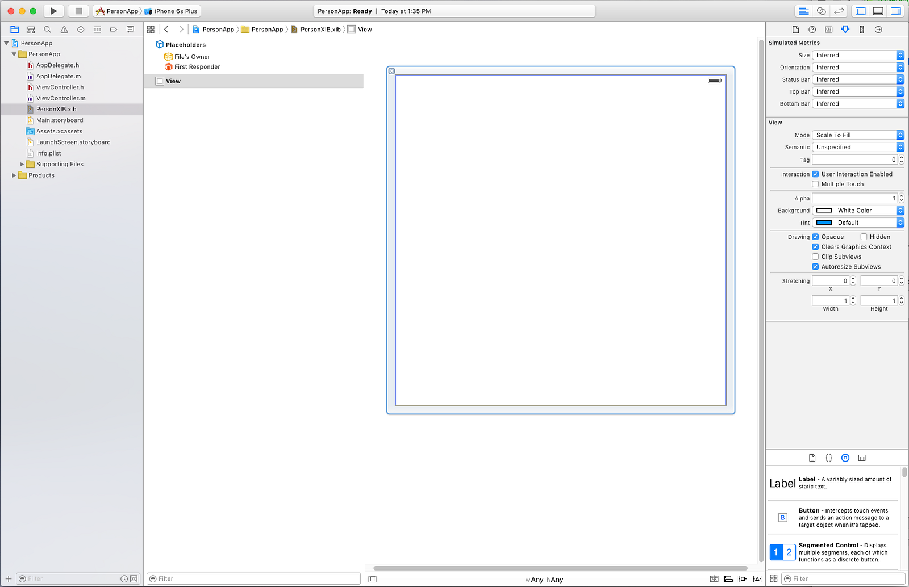Viewport: 909px width, 587px height.
Task: Open the Connections inspector
Action: (878, 30)
